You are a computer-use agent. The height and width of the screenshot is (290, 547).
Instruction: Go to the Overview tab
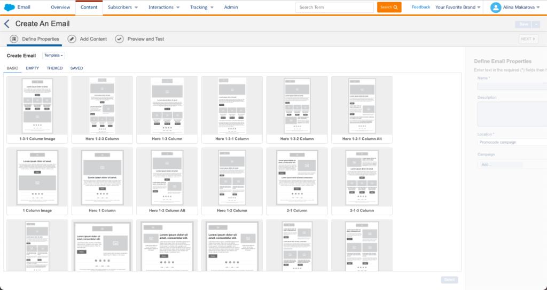click(x=60, y=7)
